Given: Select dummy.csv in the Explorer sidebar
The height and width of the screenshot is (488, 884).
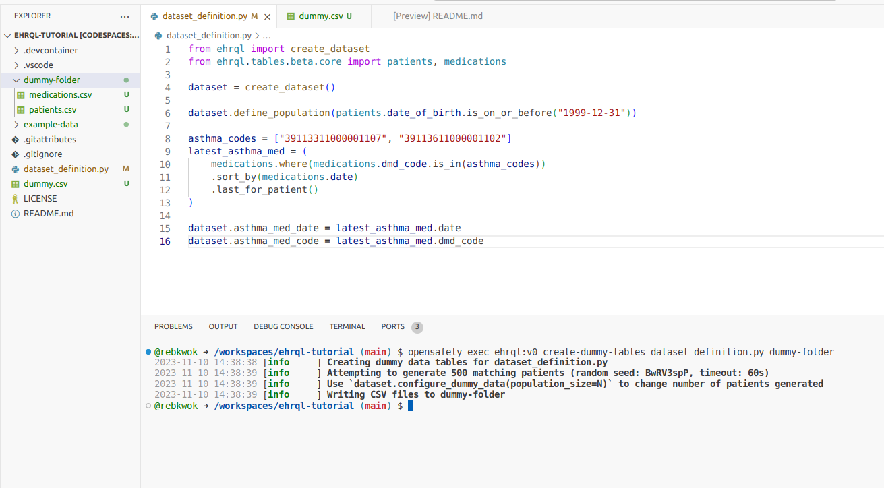Looking at the screenshot, I should 45,183.
